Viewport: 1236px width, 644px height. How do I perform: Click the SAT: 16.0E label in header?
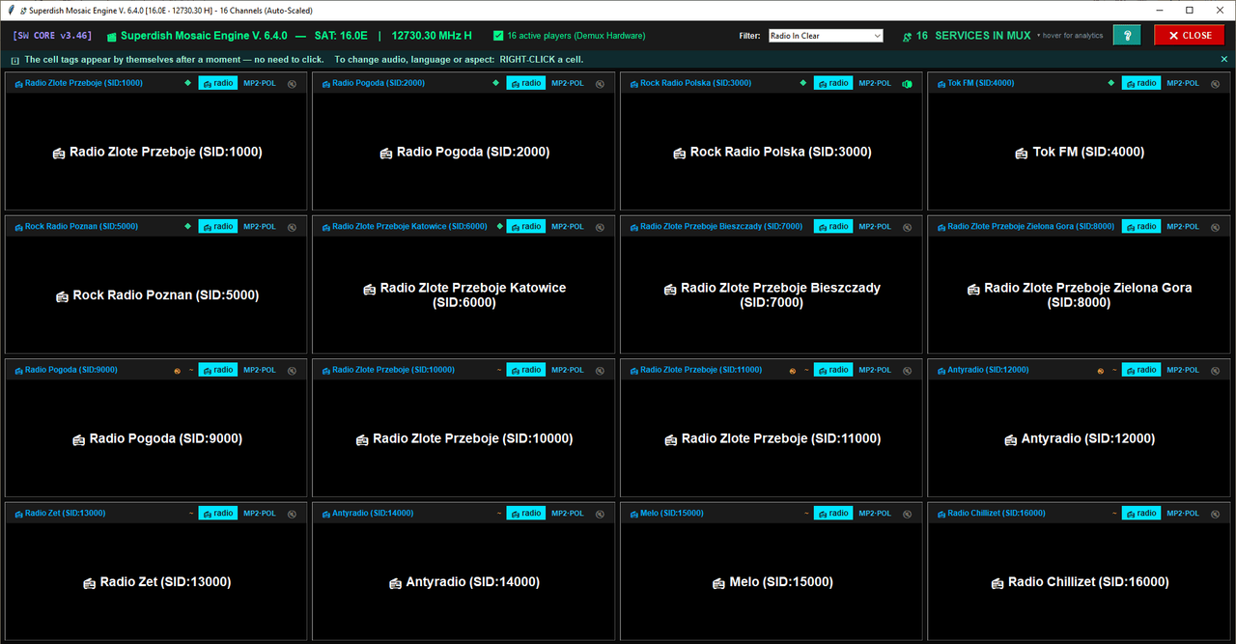click(341, 36)
